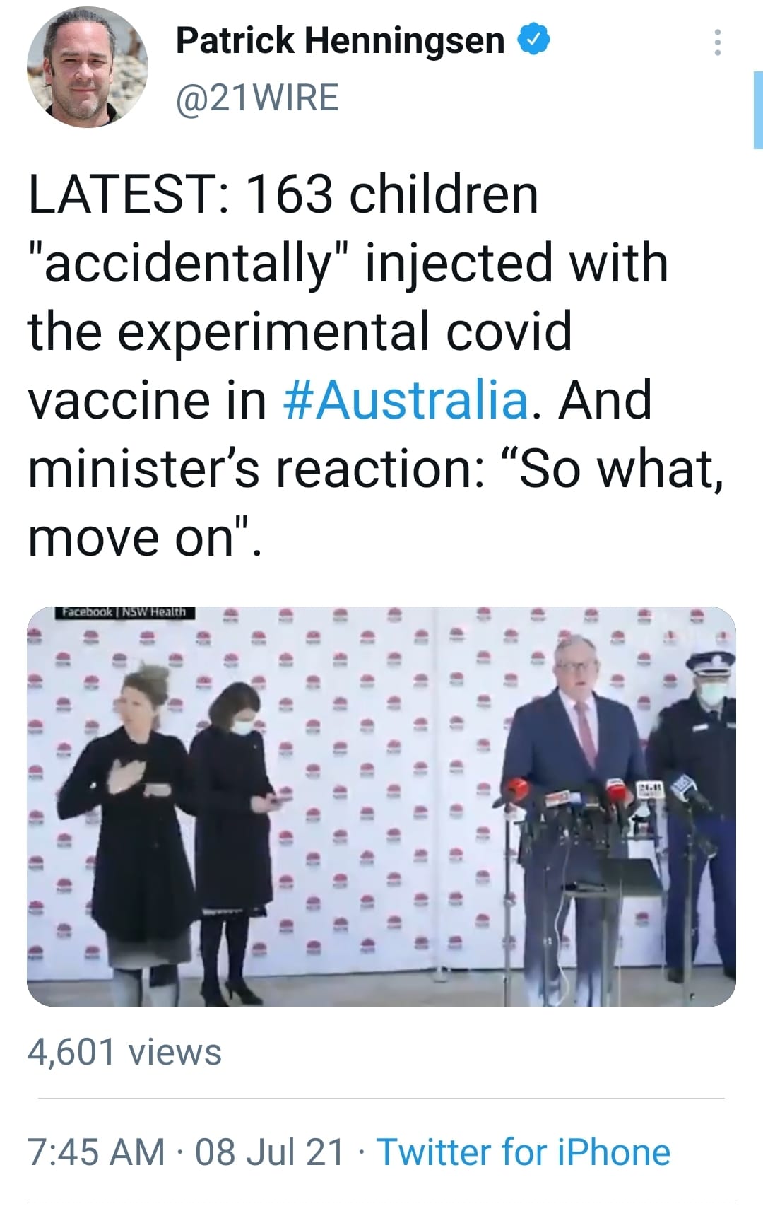The height and width of the screenshot is (1211, 763).
Task: Follow the #Australia hashtag link
Action: [406, 400]
